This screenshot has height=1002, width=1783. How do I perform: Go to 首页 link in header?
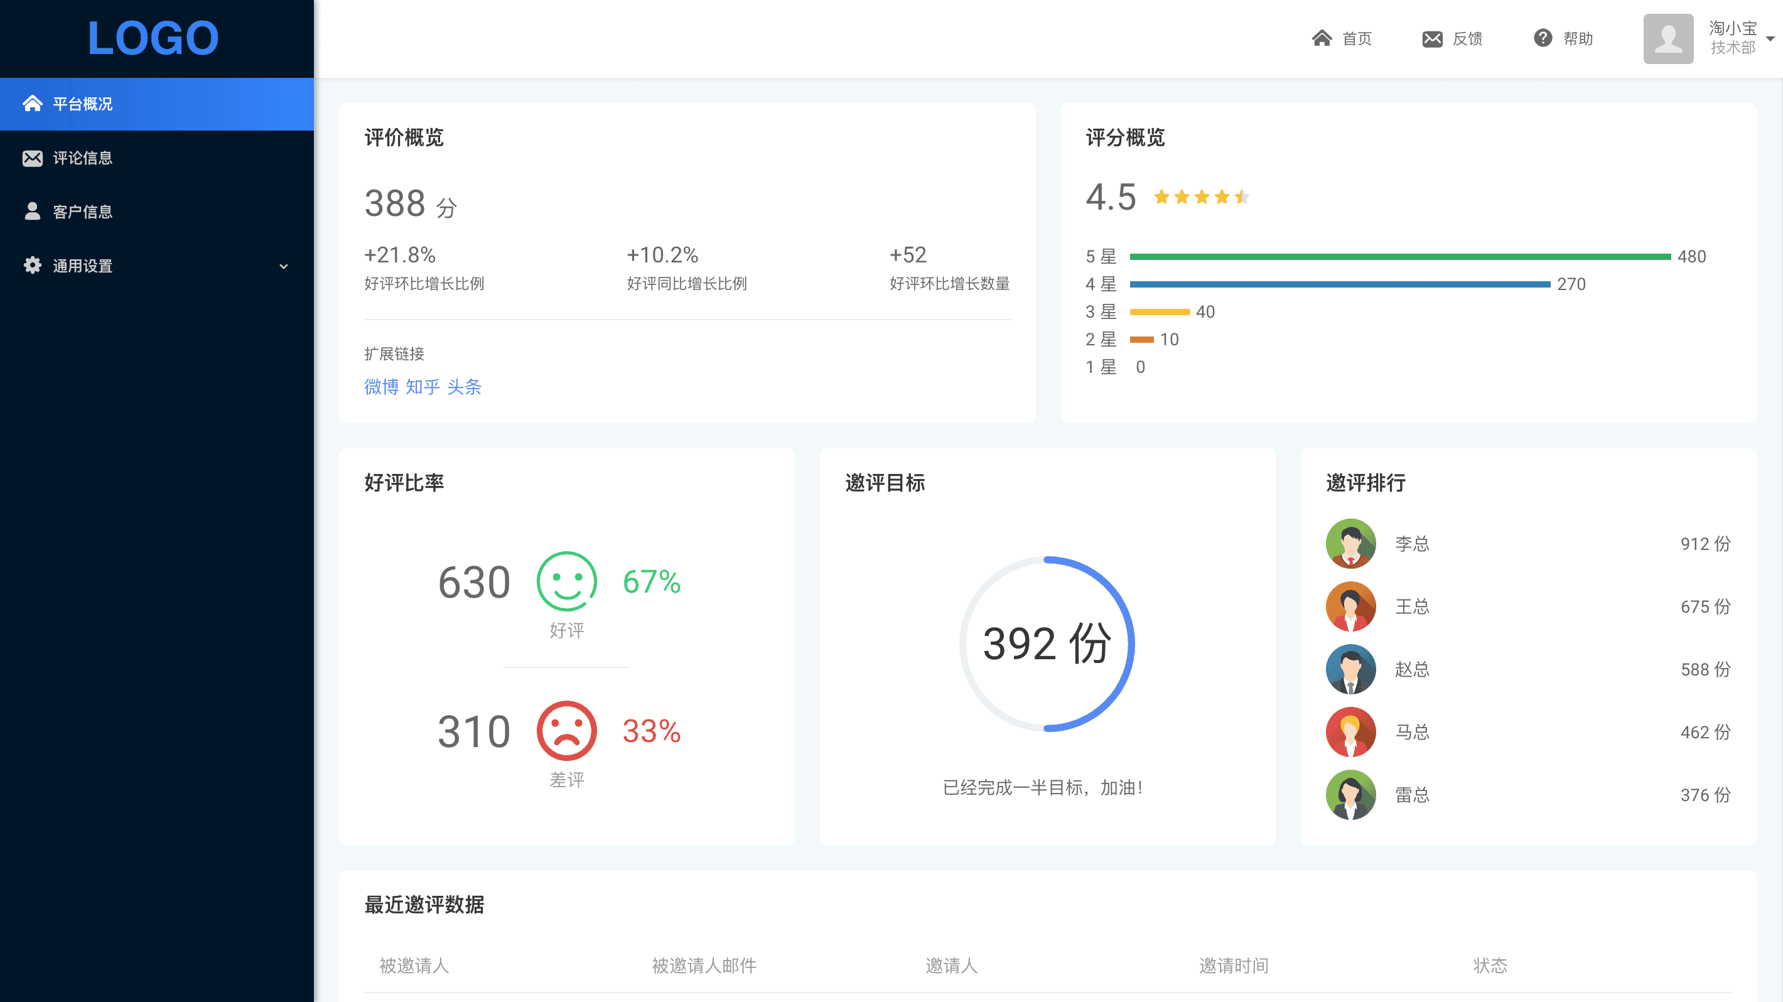[x=1357, y=39]
